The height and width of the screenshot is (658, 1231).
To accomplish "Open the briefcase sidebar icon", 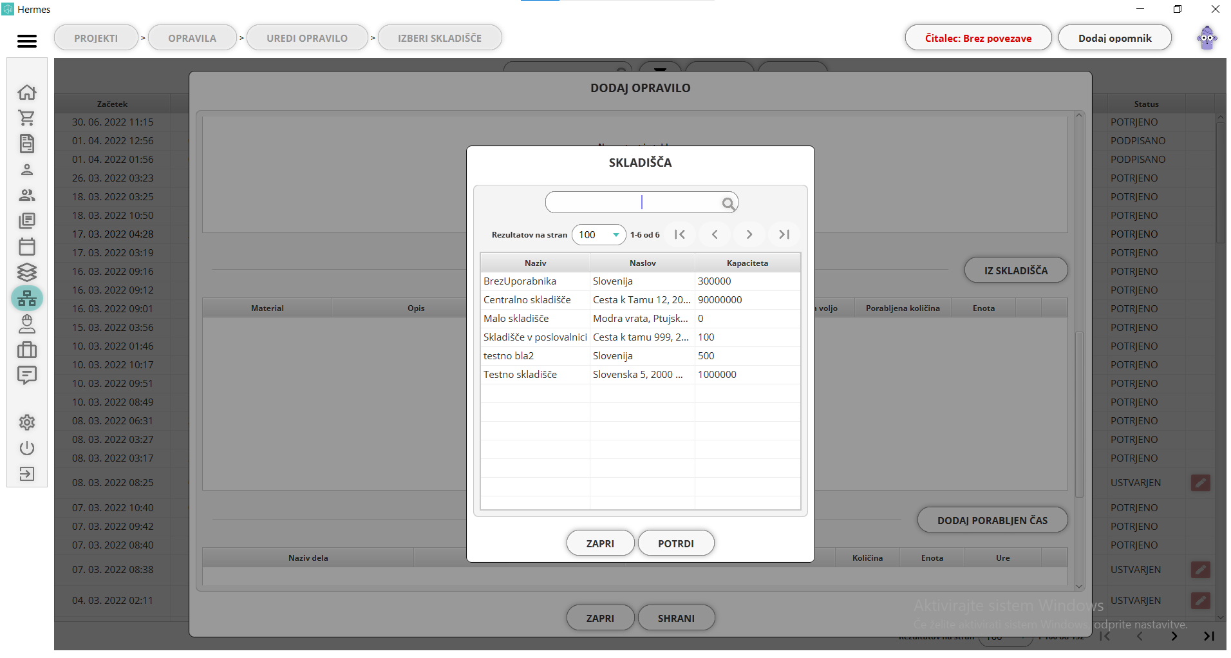I will pos(27,350).
